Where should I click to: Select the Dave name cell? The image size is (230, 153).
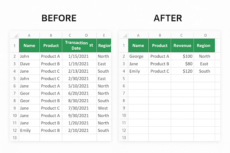29,64
